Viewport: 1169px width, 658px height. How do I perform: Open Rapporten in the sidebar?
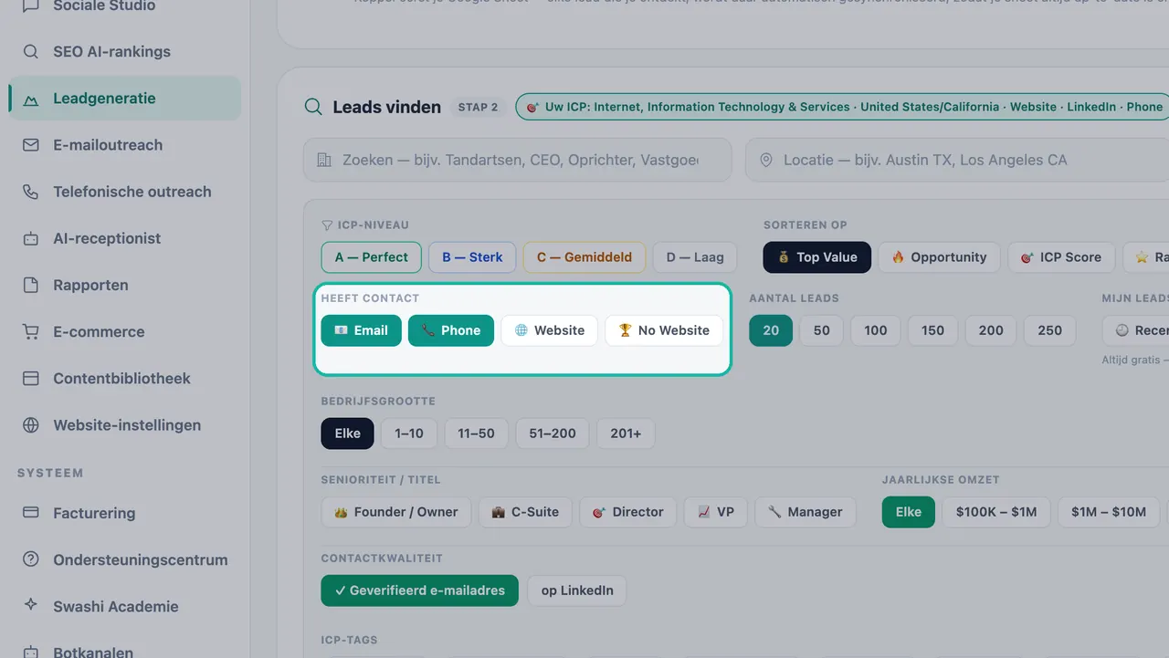coord(124,285)
